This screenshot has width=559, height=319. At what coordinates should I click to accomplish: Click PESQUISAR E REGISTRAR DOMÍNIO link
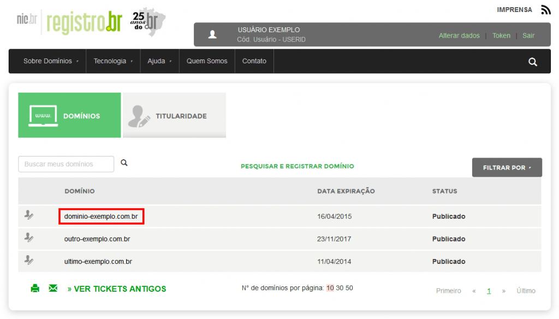tap(298, 166)
